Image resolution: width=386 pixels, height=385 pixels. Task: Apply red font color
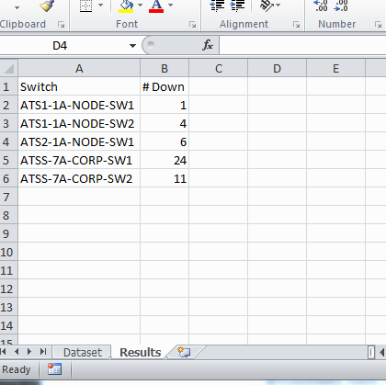(156, 6)
